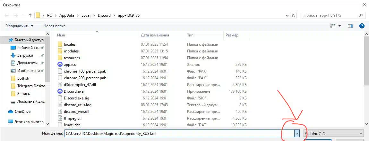Sort by Имя column header
This screenshot has width=369, height=141.
pyautogui.click(x=61, y=35)
